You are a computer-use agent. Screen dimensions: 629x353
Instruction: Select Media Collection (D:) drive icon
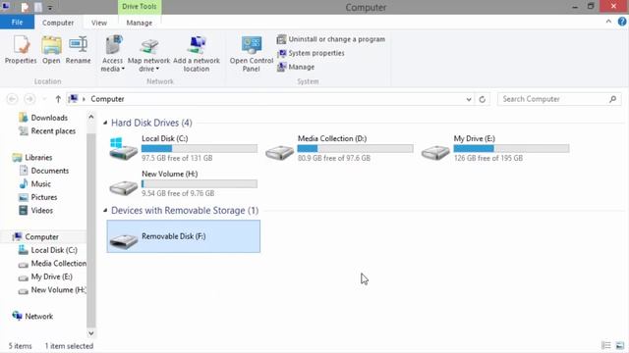point(279,152)
